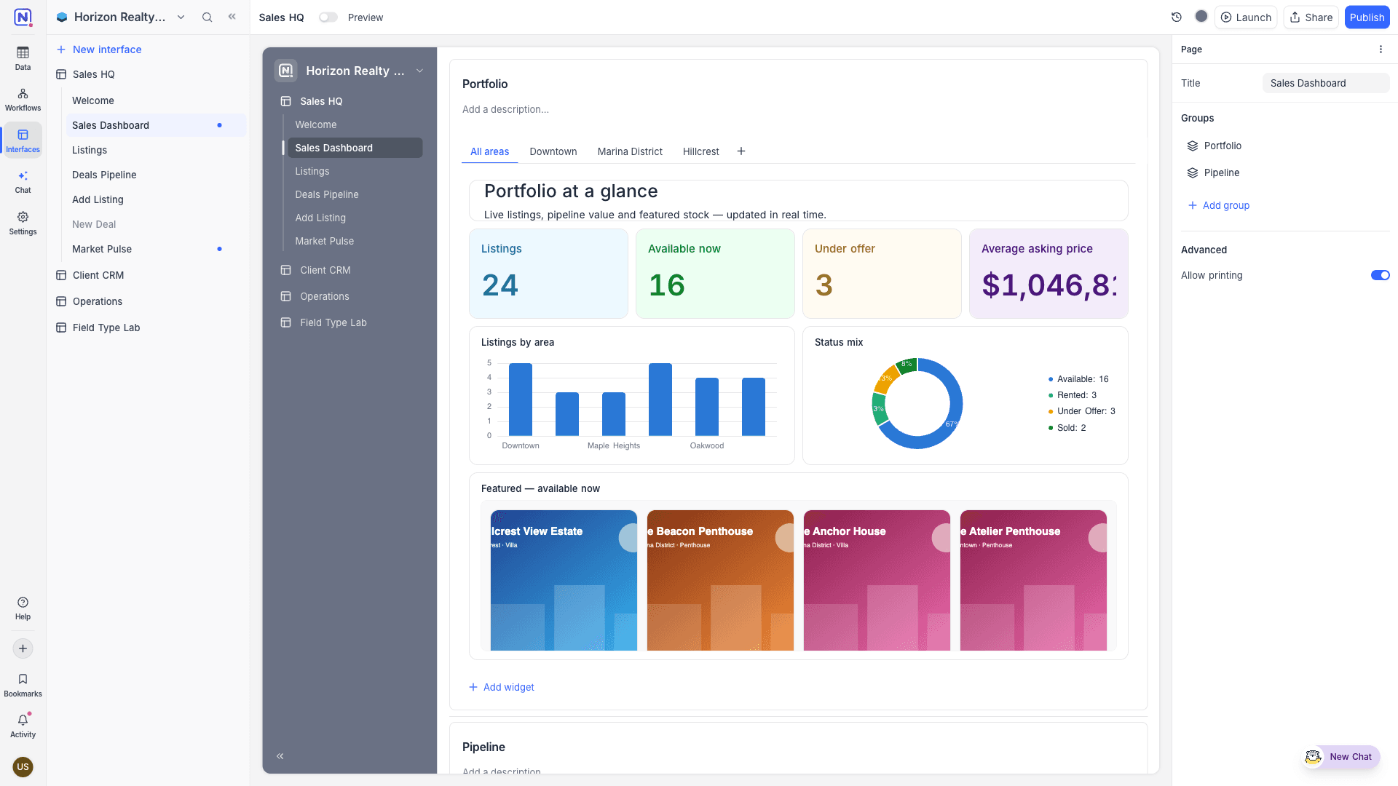
Task: Open the Activity bell notifications
Action: [x=23, y=726]
